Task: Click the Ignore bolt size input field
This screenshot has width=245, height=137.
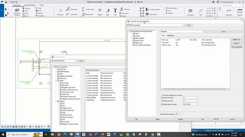Action: 190,98
